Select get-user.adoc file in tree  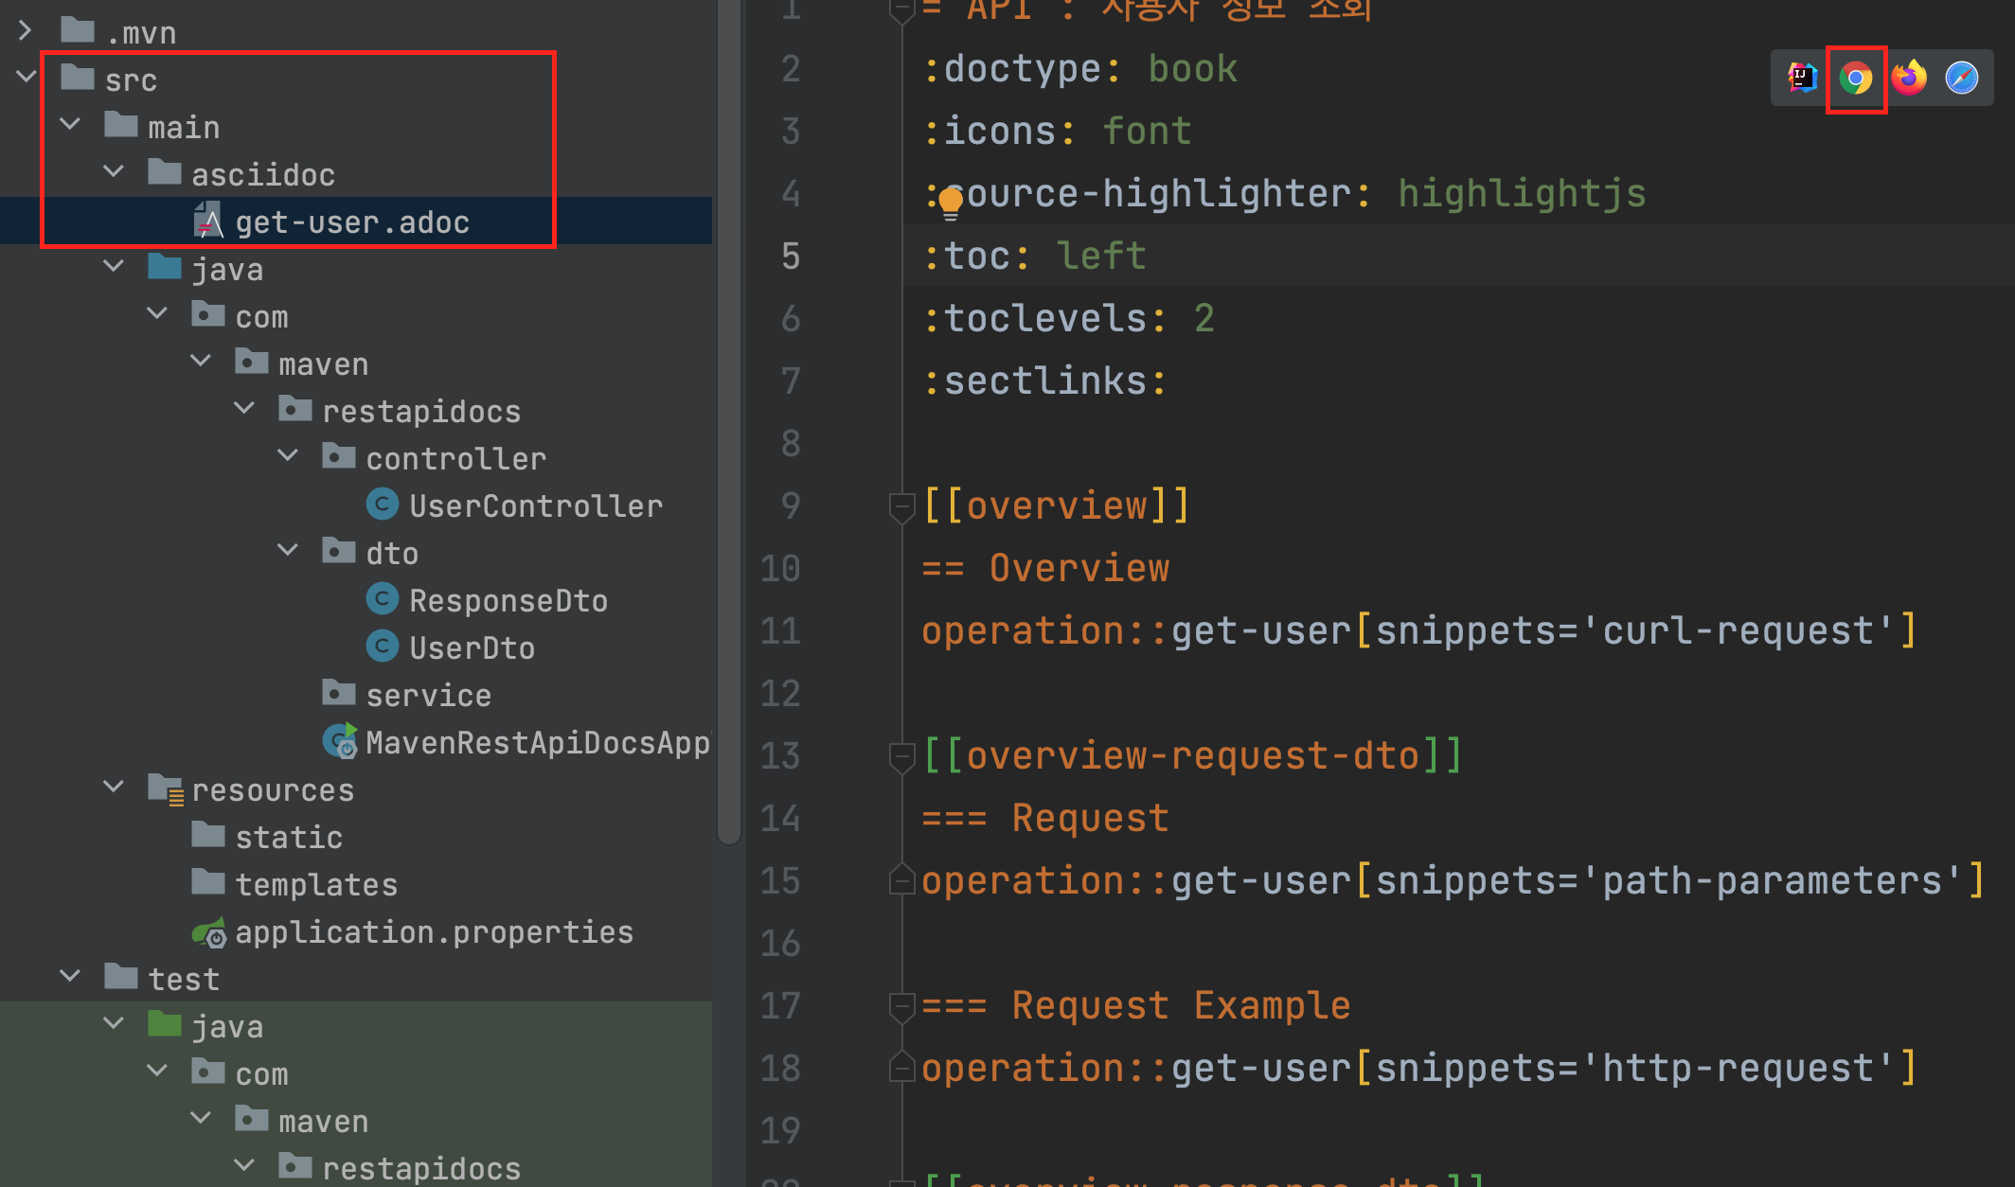351,222
